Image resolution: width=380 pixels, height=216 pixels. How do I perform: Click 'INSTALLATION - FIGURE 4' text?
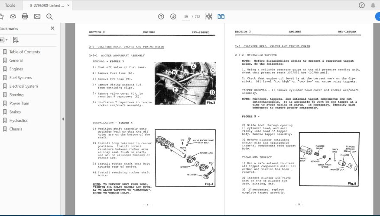[x=113, y=123]
